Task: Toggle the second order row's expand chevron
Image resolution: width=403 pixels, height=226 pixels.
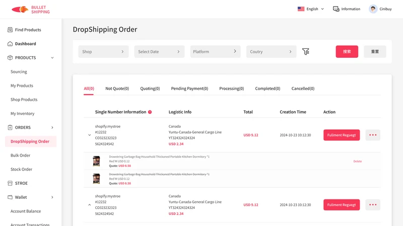Action: coord(90,205)
